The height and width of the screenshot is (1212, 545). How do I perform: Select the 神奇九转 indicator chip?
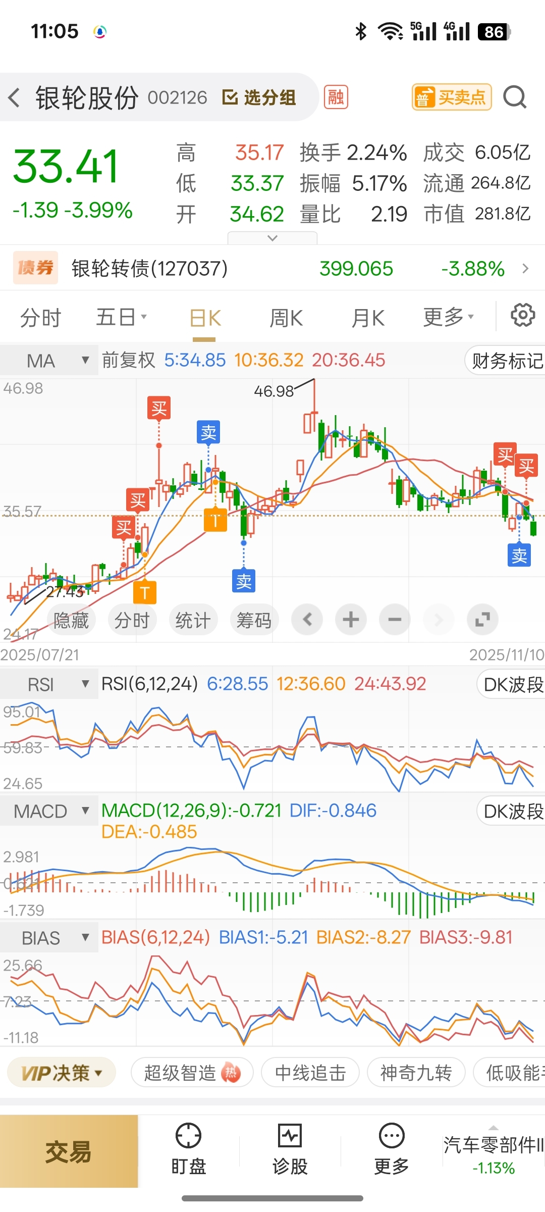point(416,1073)
